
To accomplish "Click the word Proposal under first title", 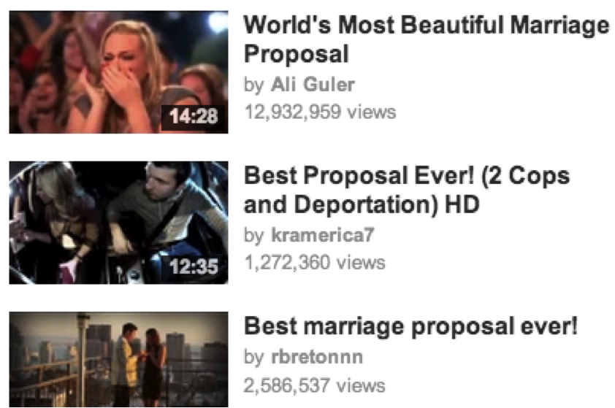I will click(296, 54).
